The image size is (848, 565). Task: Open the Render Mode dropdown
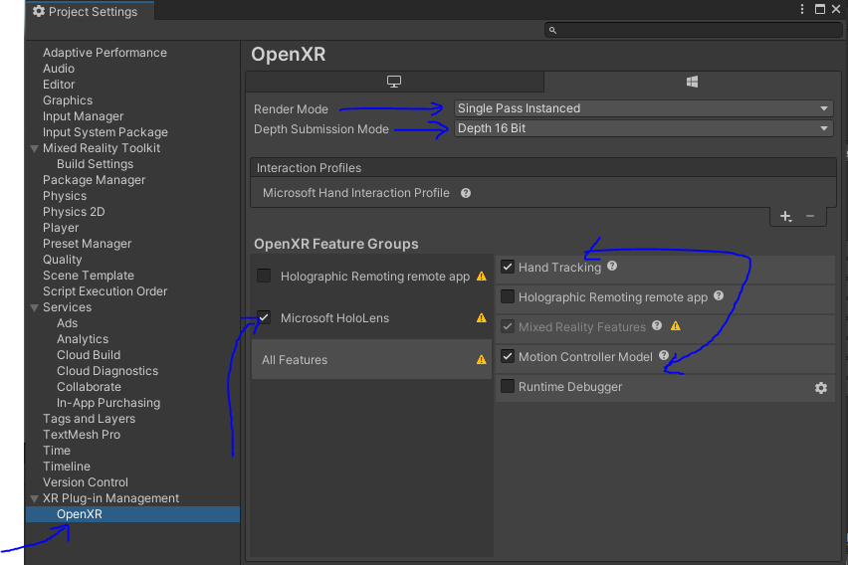tap(644, 108)
